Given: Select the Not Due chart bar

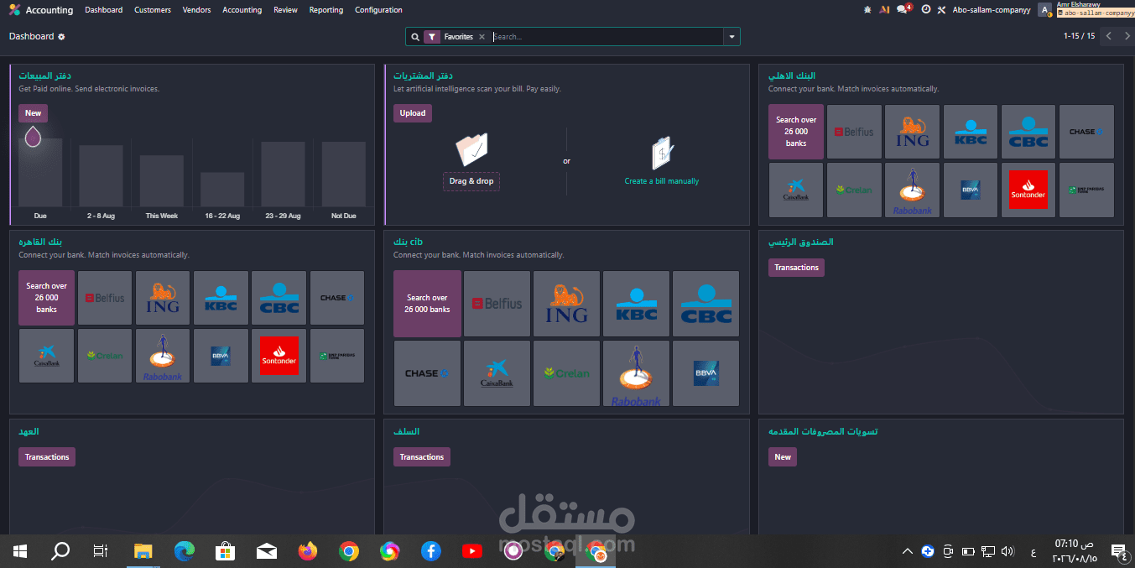Looking at the screenshot, I should 344,174.
